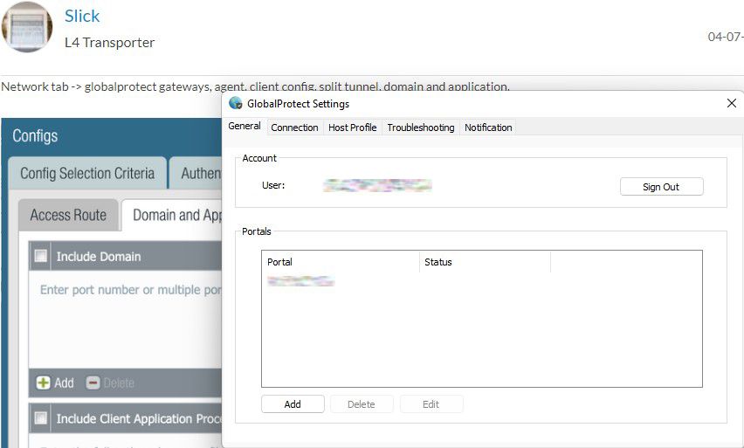
Task: Open the Host Profile tab
Action: (x=352, y=128)
